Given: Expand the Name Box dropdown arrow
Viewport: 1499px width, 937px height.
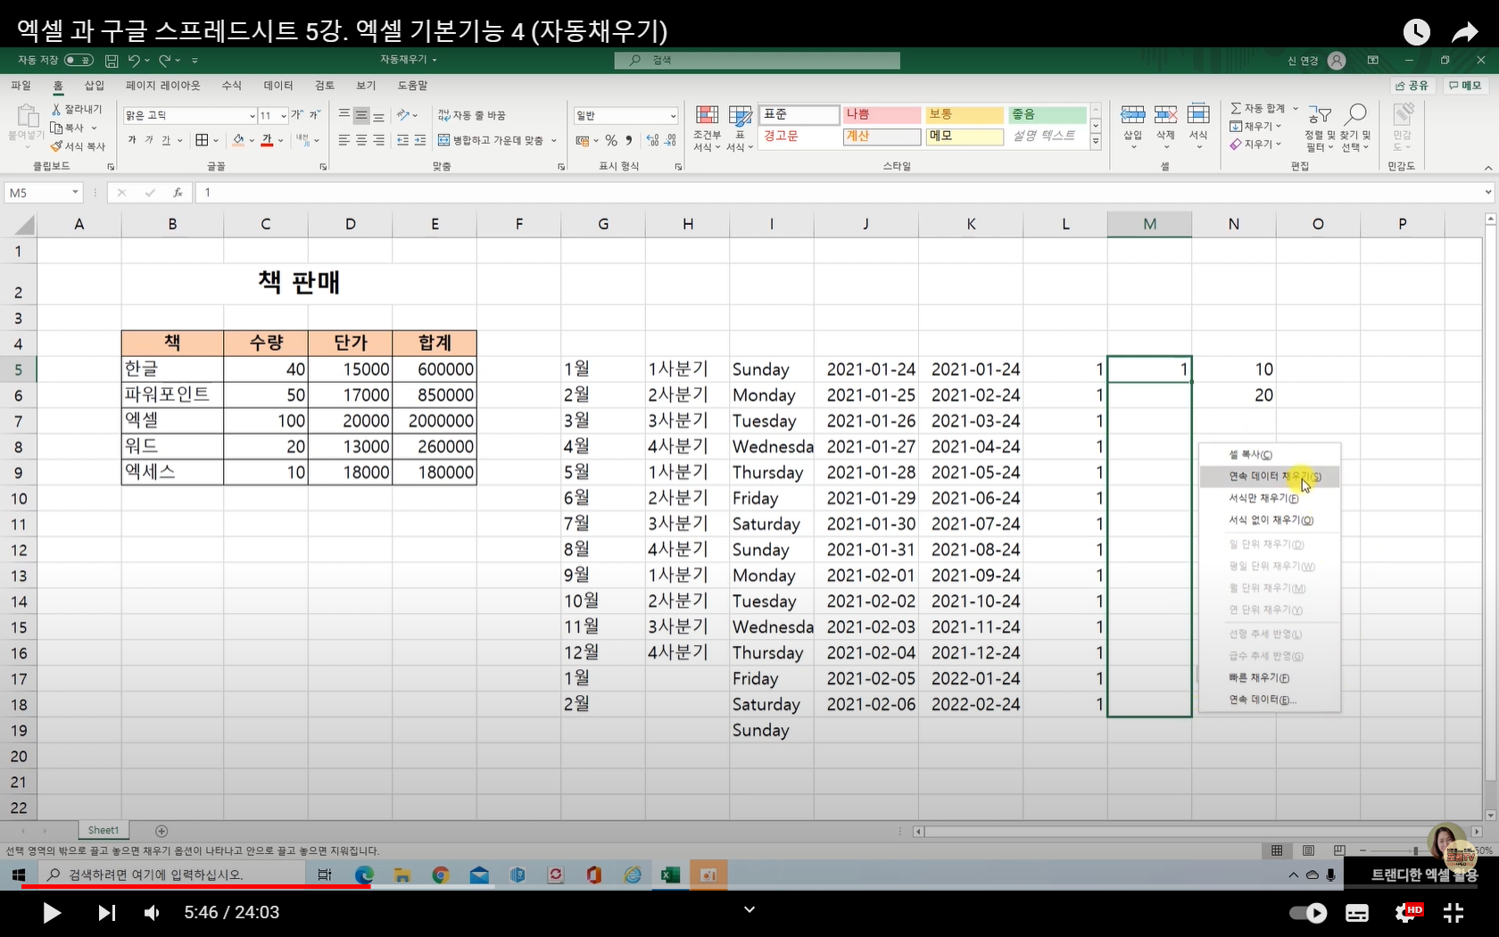Looking at the screenshot, I should coord(75,193).
